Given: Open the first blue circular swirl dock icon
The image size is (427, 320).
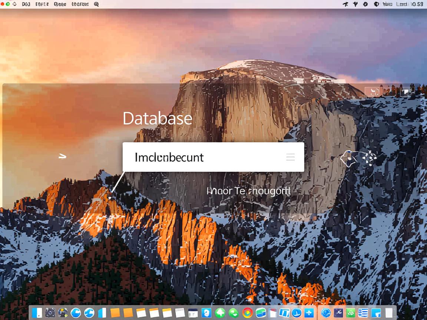Looking at the screenshot, I should click(x=76, y=313).
